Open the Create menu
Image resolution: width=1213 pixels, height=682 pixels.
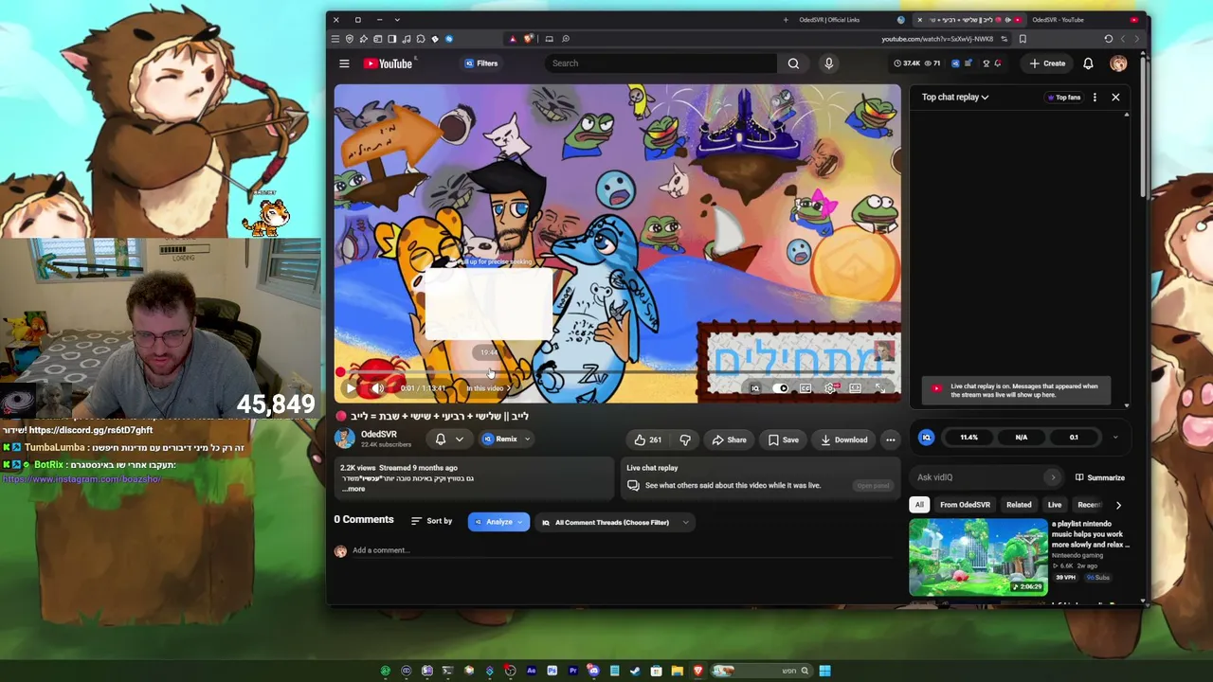point(1047,63)
